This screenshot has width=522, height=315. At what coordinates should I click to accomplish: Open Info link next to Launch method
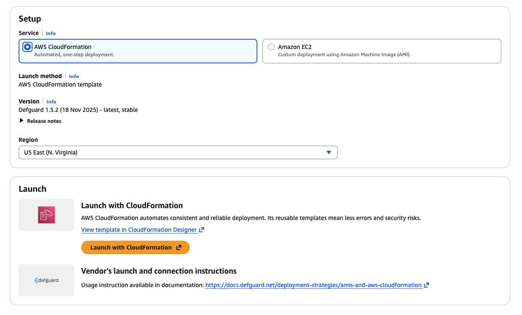click(74, 76)
